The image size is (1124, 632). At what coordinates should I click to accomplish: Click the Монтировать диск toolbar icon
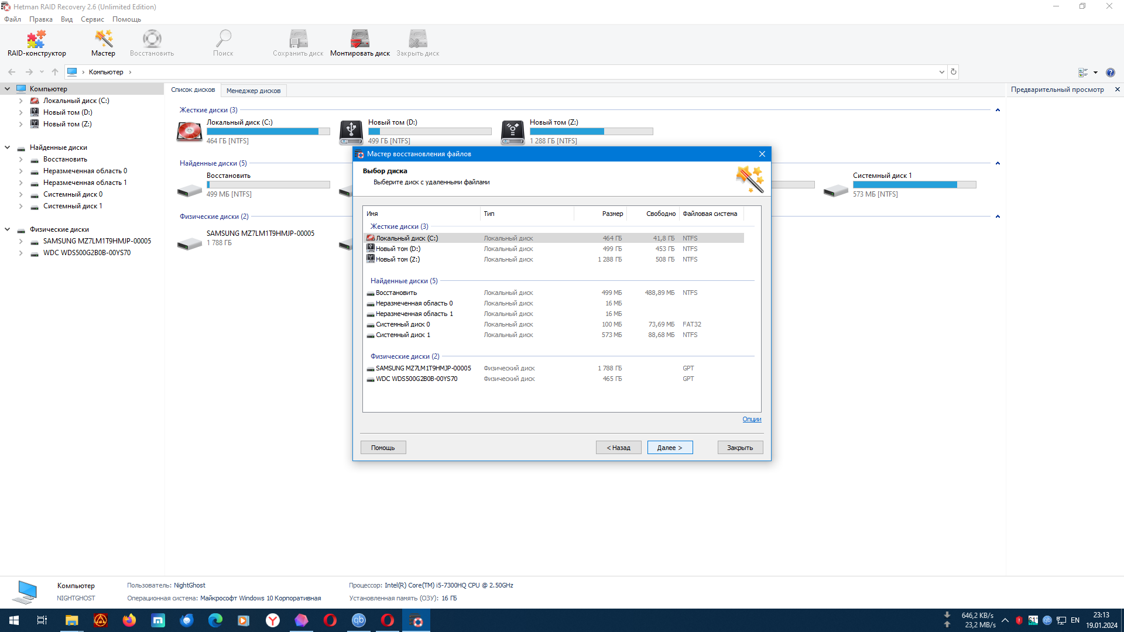(x=360, y=43)
